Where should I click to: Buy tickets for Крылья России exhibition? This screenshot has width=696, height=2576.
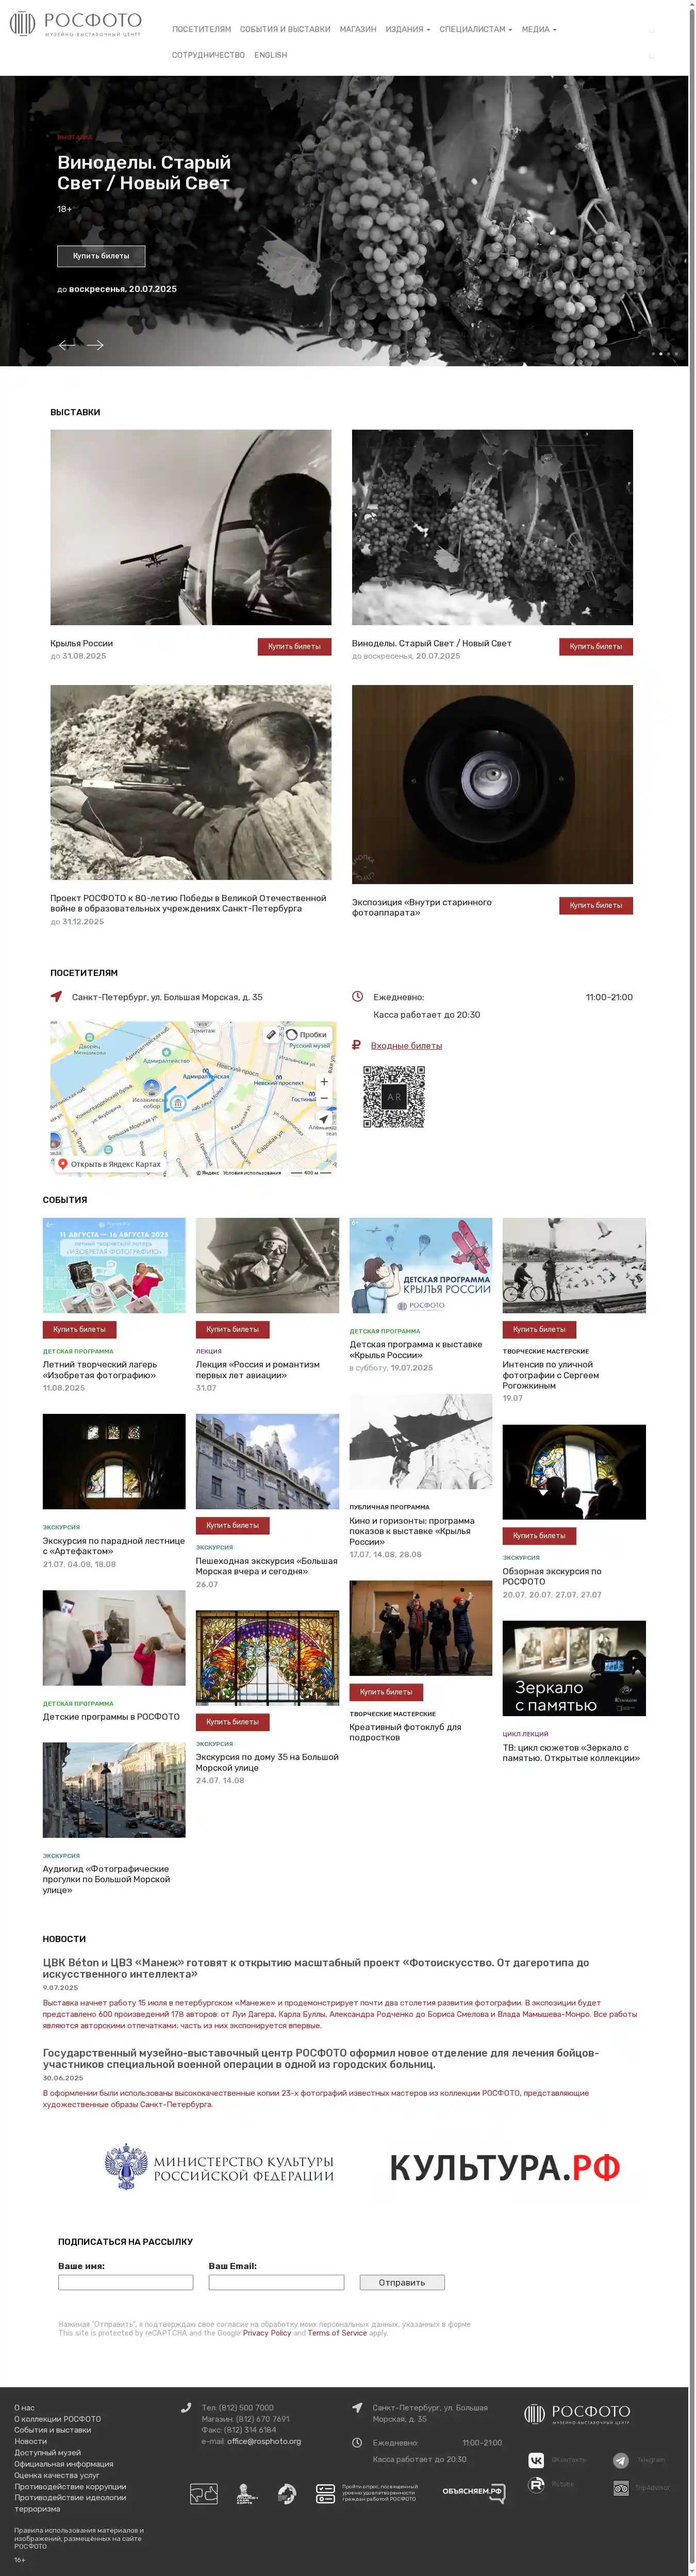coord(294,646)
